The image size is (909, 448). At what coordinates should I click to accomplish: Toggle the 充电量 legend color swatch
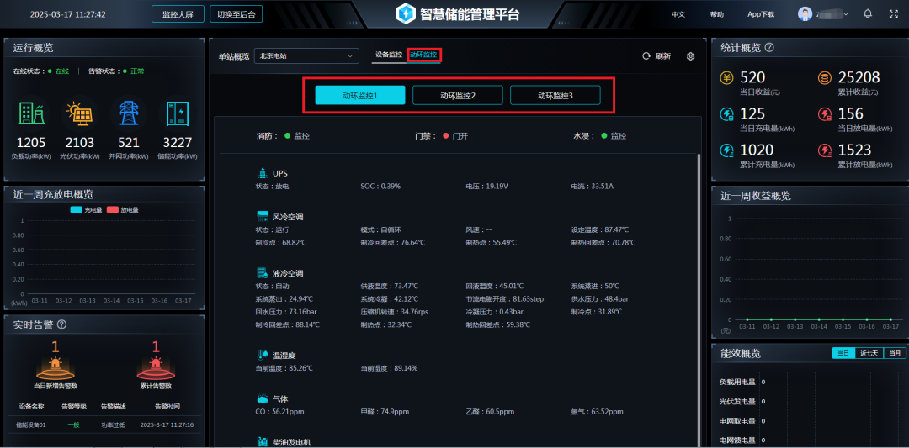[x=76, y=210]
